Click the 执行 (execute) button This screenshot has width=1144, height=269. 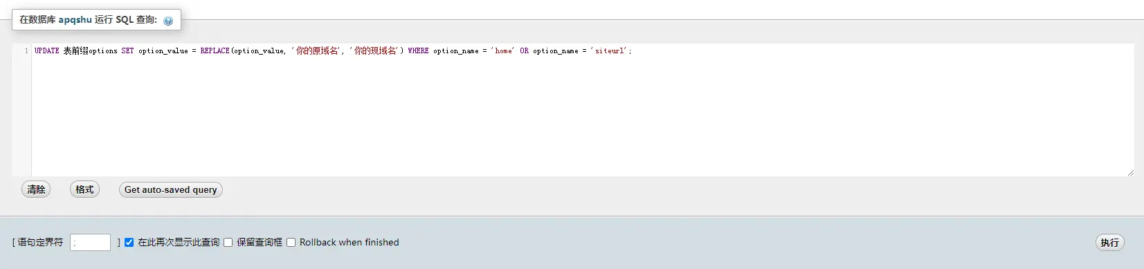(x=1110, y=242)
